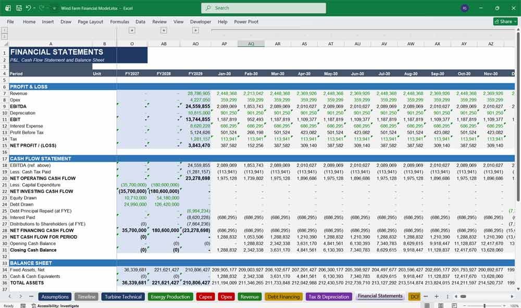Switch to the Insert ribbon tab
521x308 pixels.
[48, 21]
